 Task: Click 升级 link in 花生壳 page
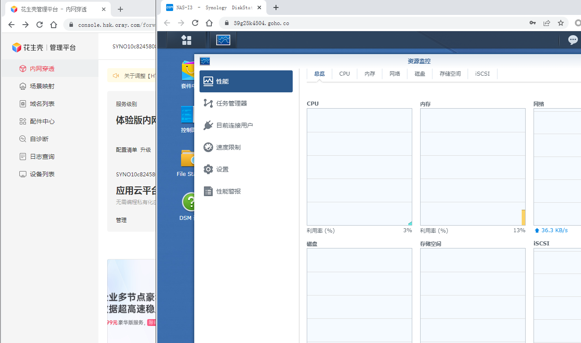point(145,150)
